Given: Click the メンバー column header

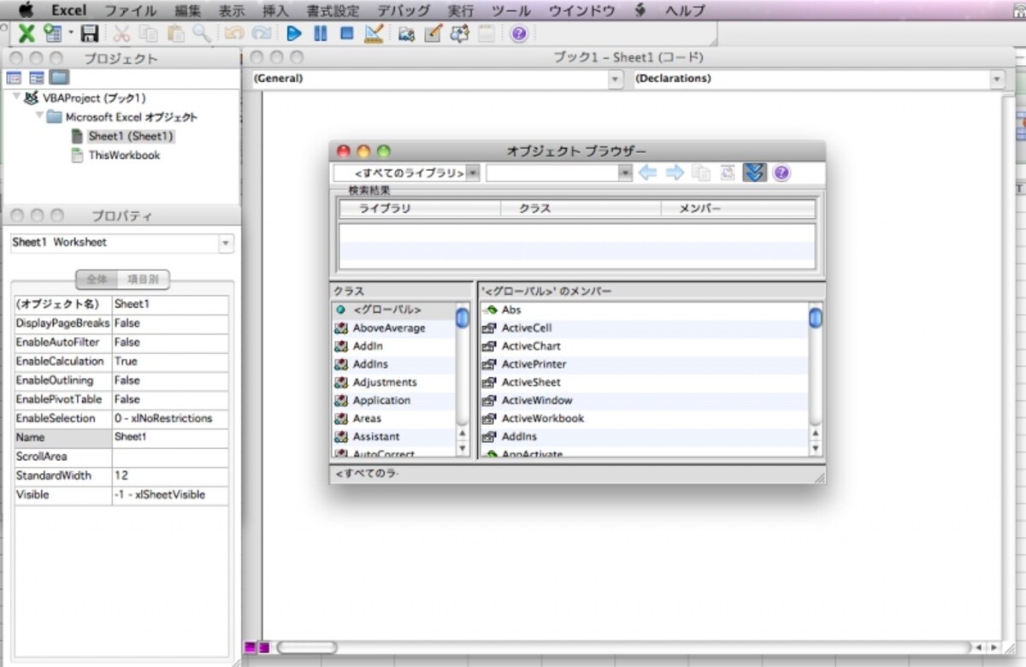Looking at the screenshot, I should coord(738,209).
